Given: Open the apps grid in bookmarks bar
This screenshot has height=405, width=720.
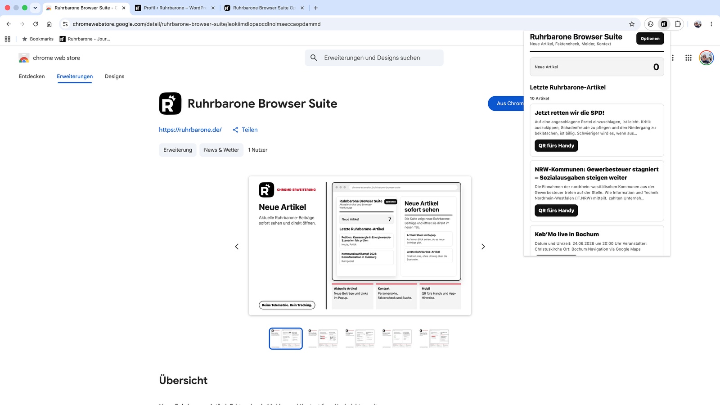Looking at the screenshot, I should (8, 39).
